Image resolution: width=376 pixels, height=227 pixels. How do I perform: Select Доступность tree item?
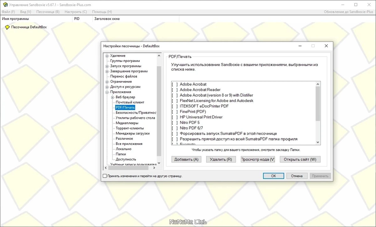coord(126,159)
